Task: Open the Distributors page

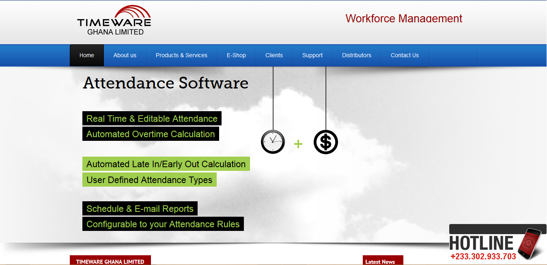Action: click(357, 55)
